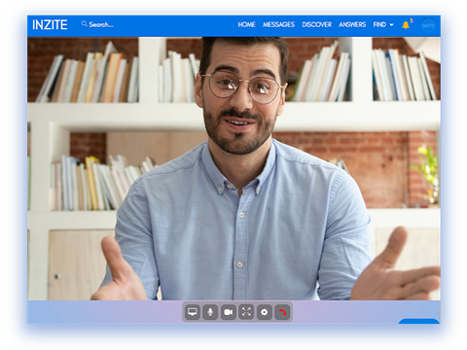Expand the FIND dropdown arrow
The height and width of the screenshot is (350, 467).
[391, 25]
